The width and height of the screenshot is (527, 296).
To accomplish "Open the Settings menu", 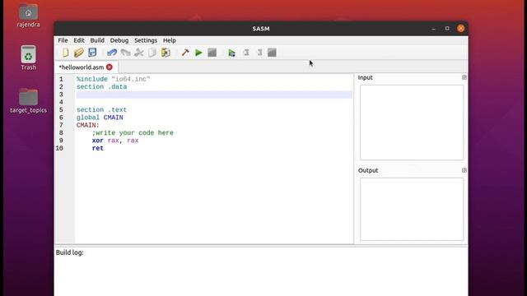I will 146,40.
